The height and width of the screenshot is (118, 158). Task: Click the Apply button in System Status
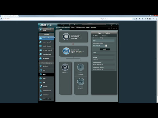point(105,49)
